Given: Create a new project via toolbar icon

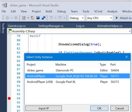Looking at the screenshot, I should [x=24, y=18].
